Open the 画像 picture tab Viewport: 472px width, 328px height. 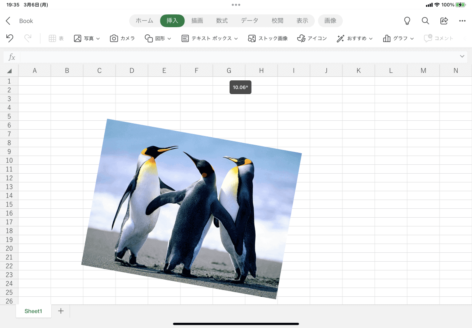330,21
